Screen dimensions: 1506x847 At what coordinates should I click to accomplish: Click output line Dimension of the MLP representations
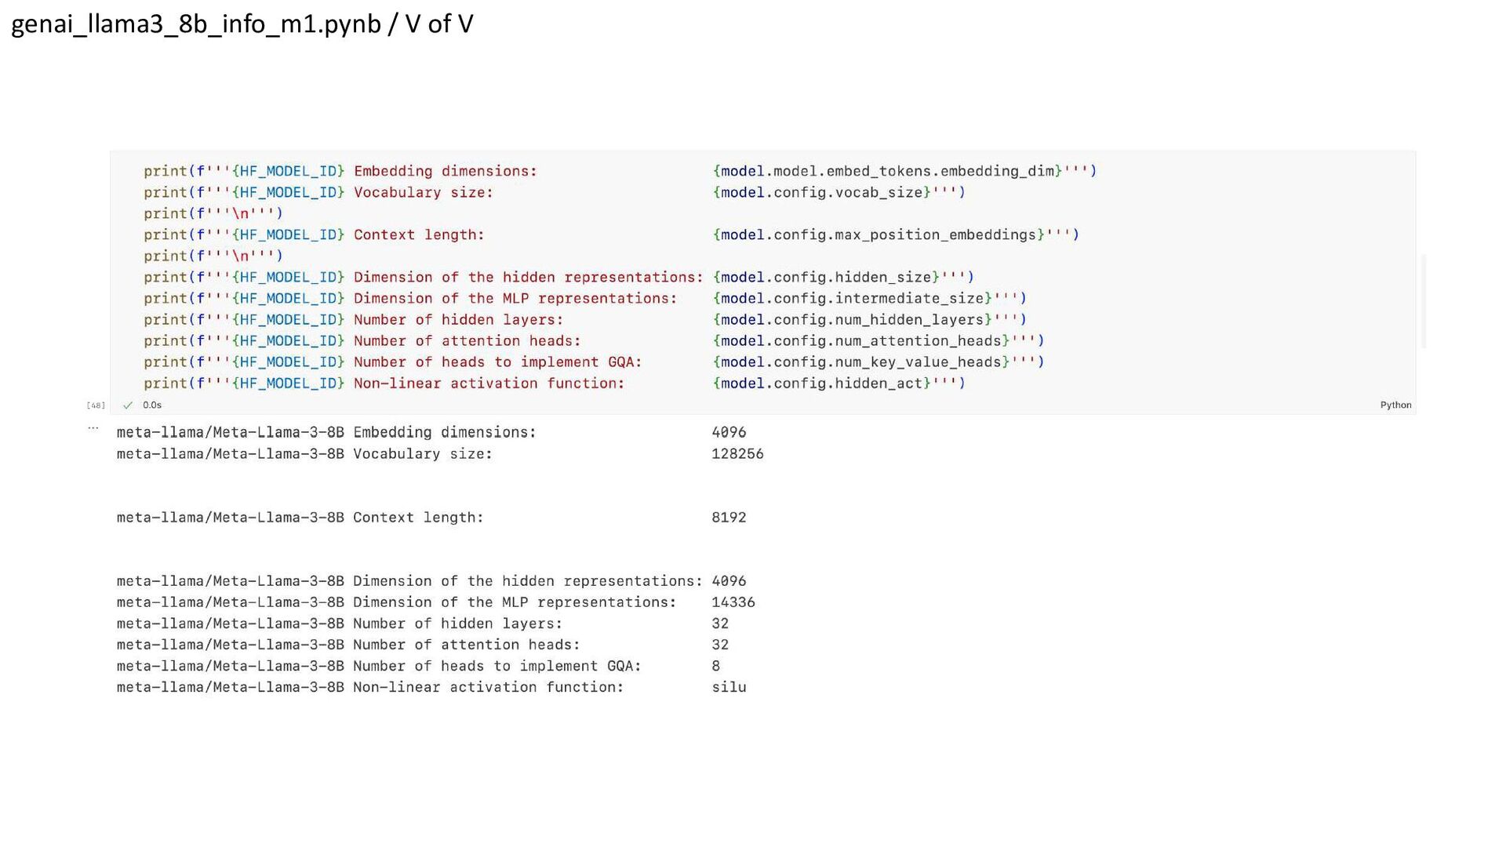point(435,602)
